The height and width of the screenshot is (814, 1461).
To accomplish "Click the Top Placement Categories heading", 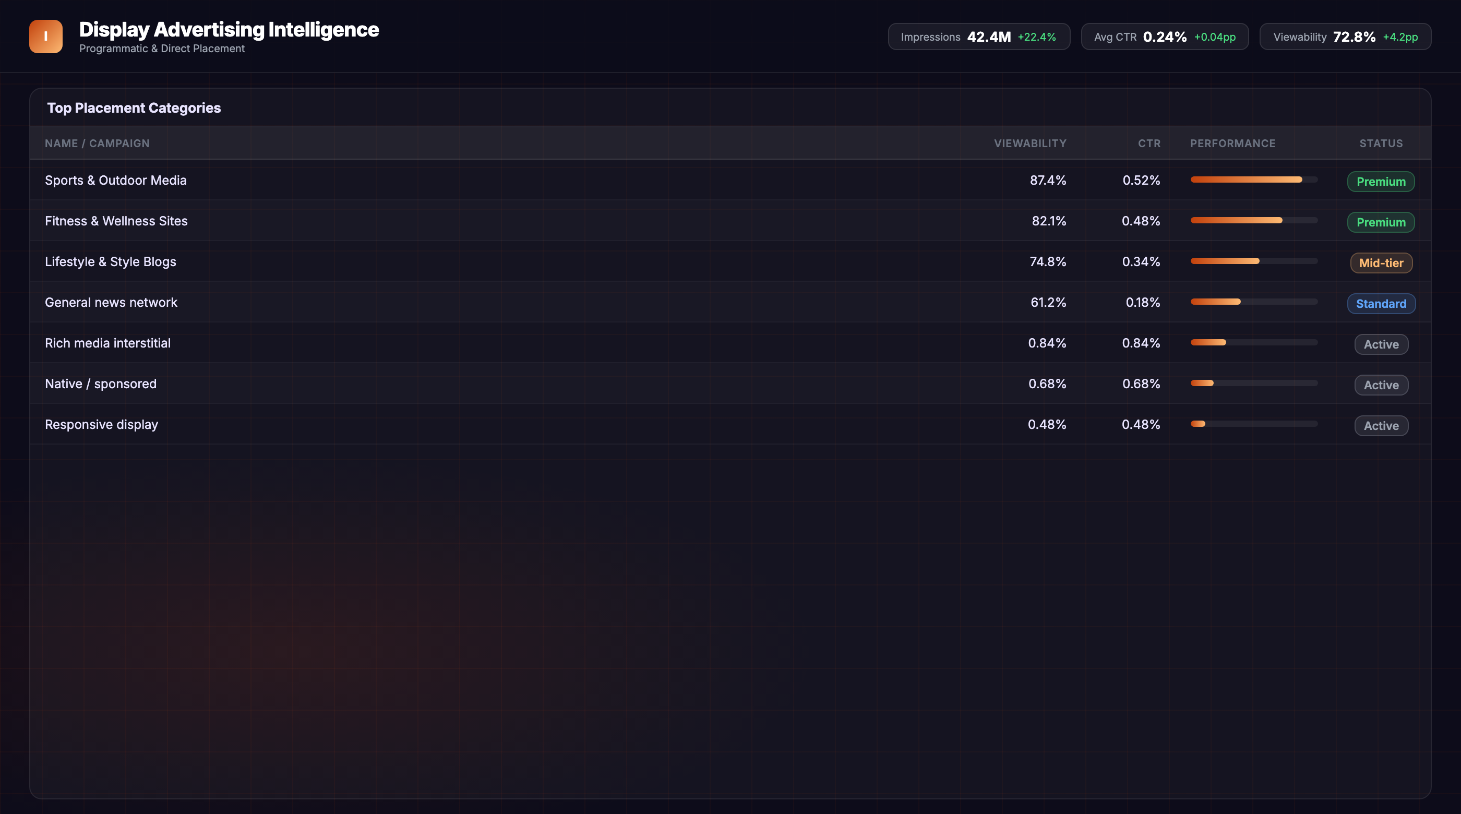I will (x=134, y=108).
